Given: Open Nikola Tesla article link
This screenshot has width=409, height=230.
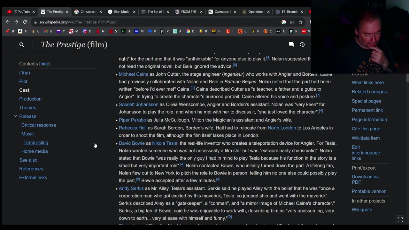Looking at the screenshot, I should pyautogui.click(x=165, y=143).
